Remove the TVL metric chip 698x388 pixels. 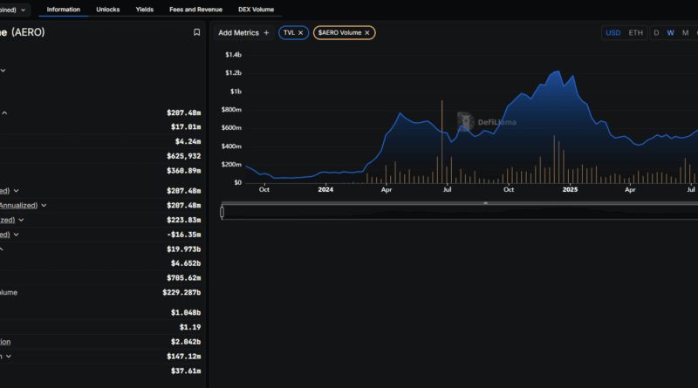300,33
